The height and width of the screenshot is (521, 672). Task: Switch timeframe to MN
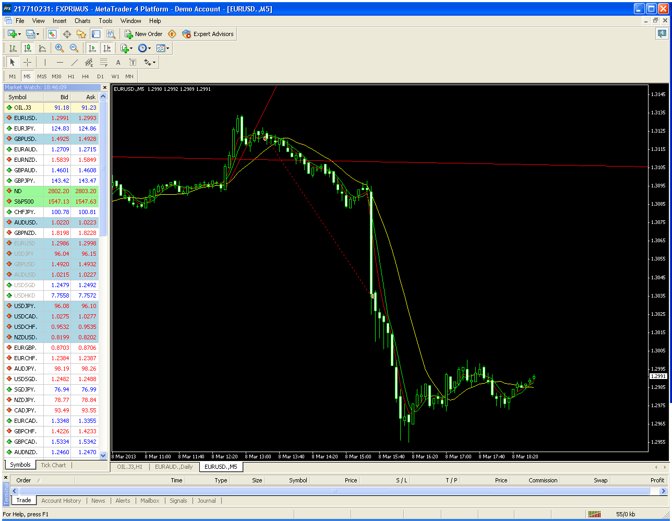pos(129,76)
